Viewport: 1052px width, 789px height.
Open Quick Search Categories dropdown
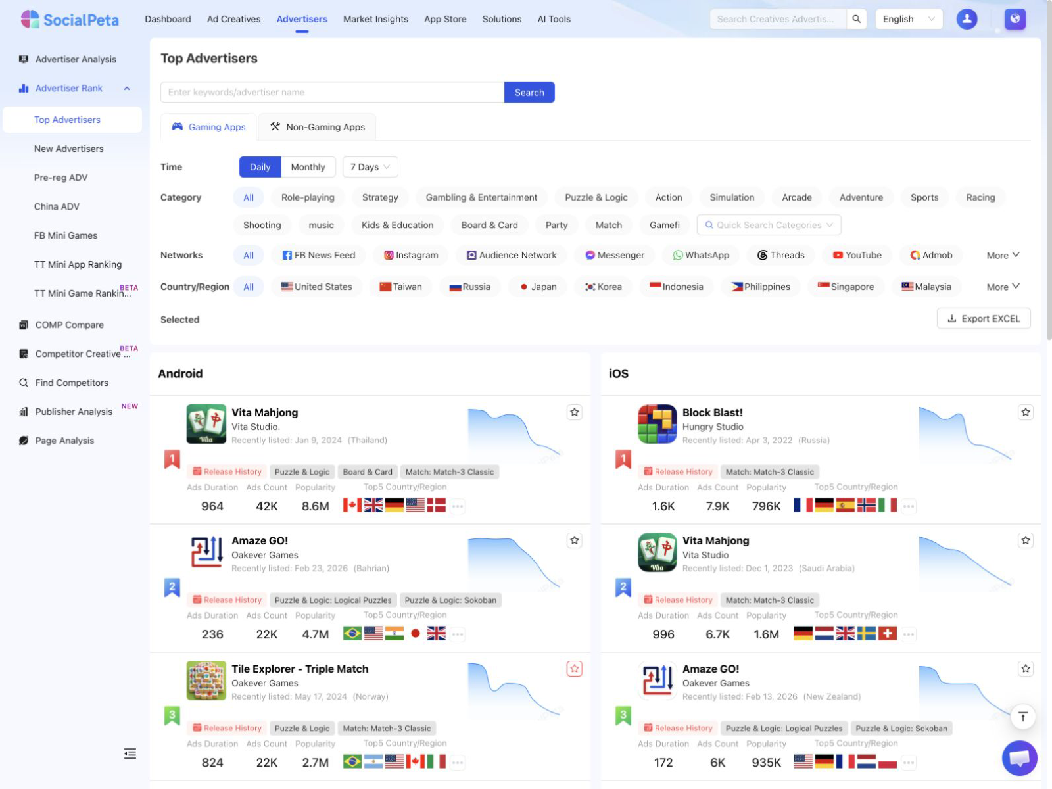point(769,225)
